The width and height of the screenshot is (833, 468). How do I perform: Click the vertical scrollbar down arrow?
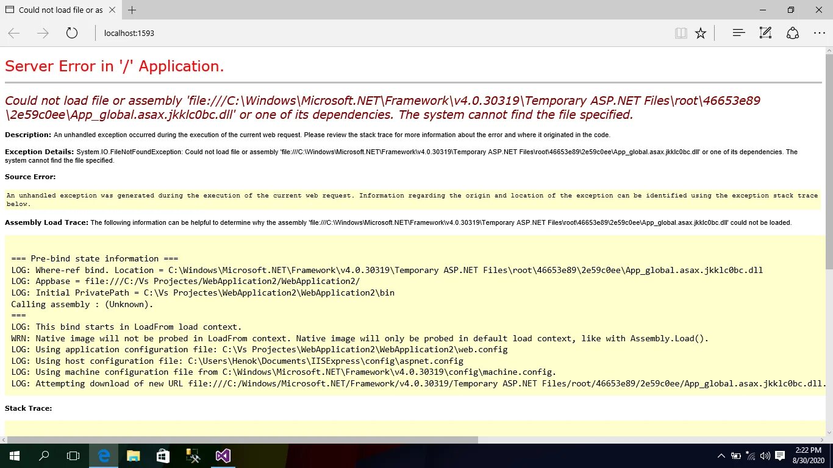pos(829,431)
